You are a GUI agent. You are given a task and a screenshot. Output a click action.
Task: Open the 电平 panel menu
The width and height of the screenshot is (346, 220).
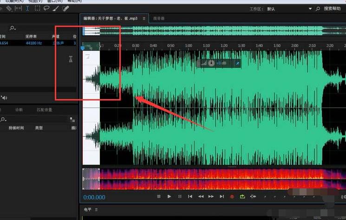(96, 210)
